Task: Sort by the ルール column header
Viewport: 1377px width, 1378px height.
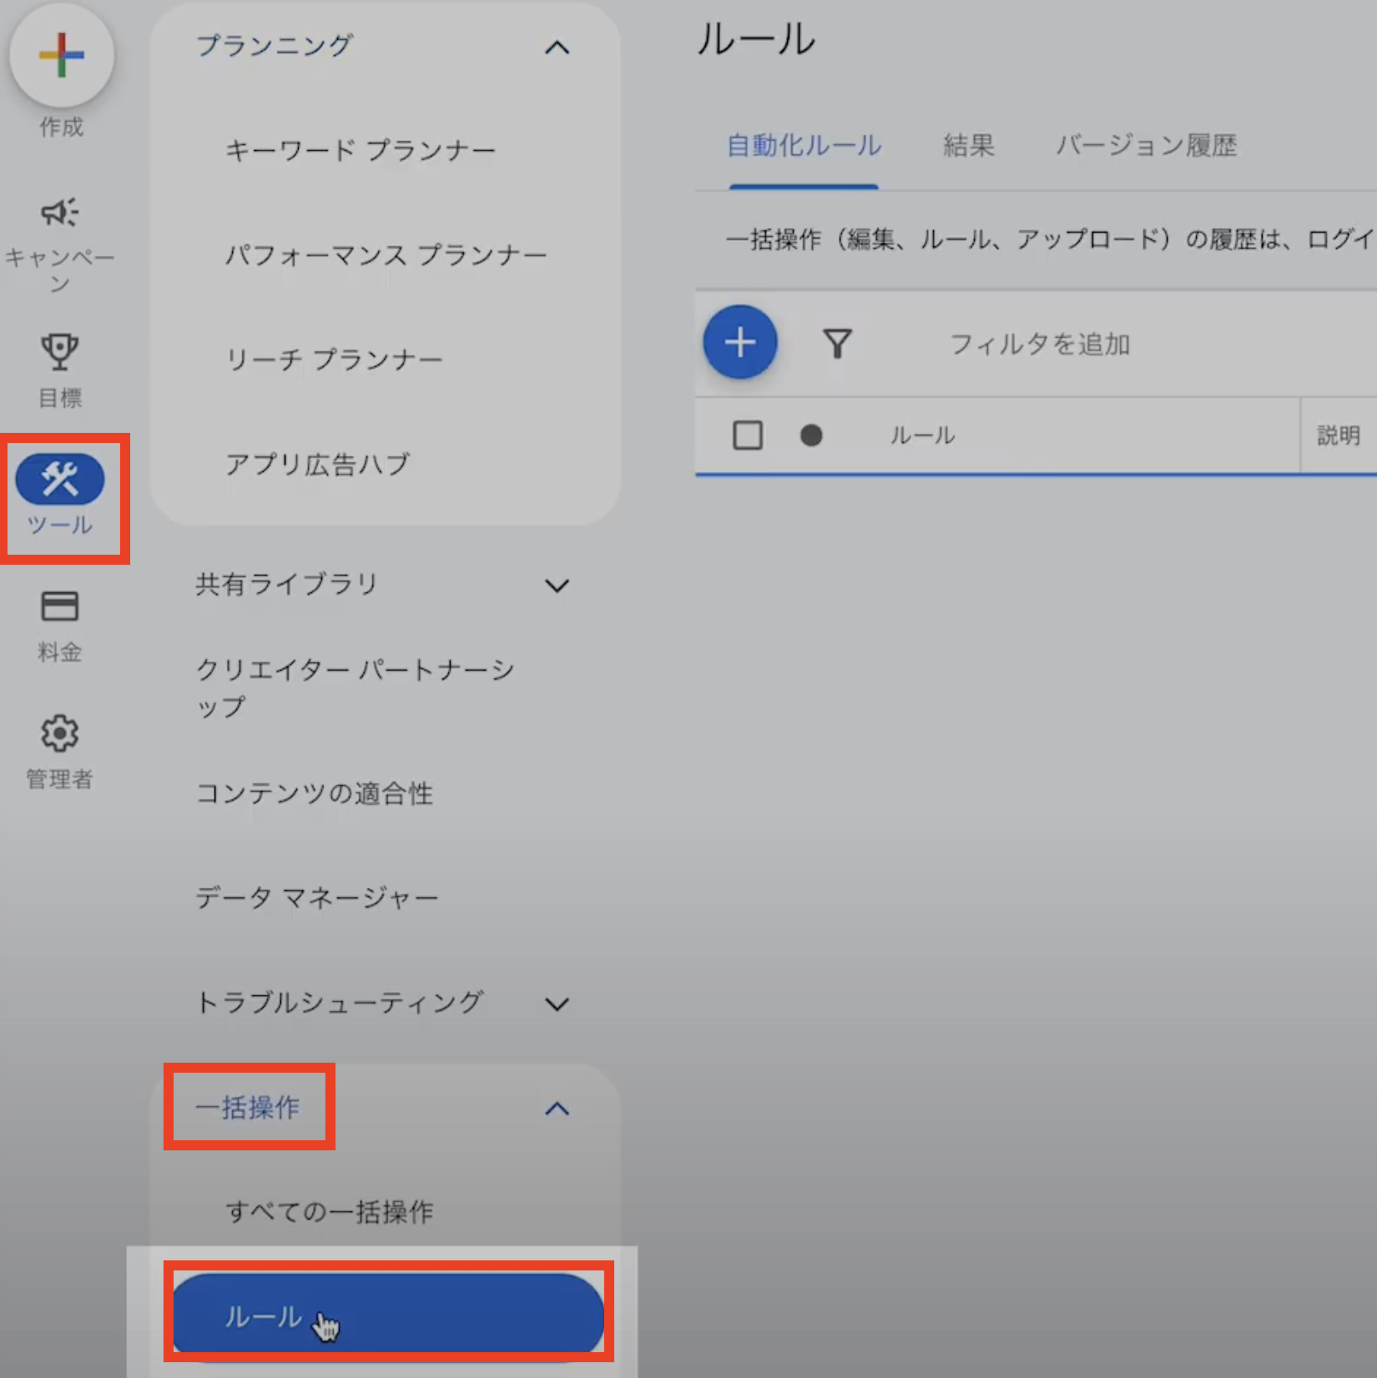Action: pyautogui.click(x=922, y=435)
